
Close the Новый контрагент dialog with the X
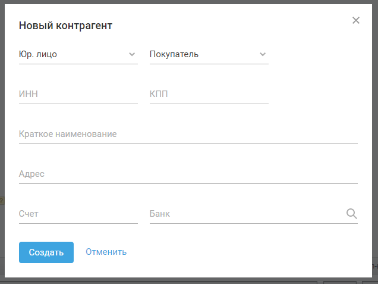[356, 20]
